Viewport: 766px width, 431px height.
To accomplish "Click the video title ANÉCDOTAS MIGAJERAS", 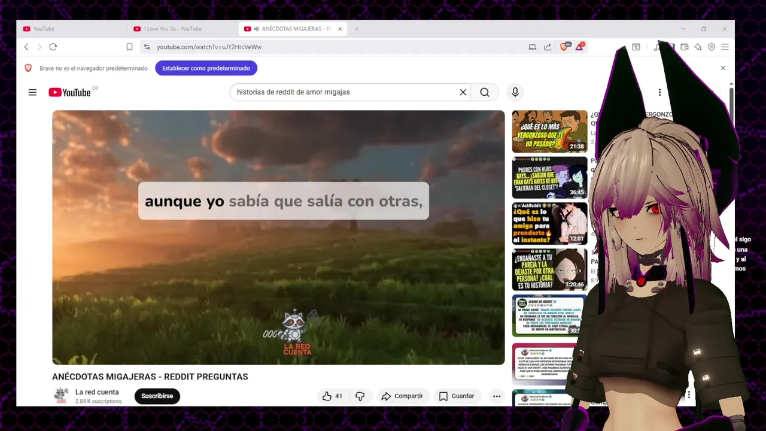I will click(x=150, y=377).
